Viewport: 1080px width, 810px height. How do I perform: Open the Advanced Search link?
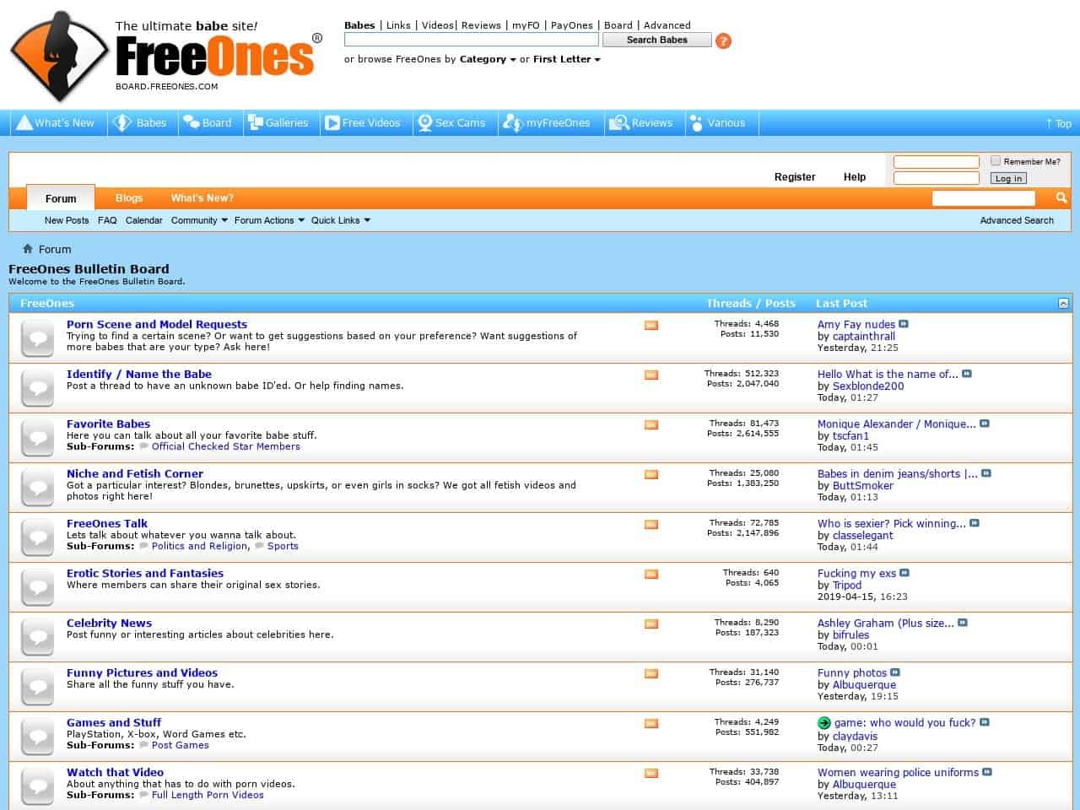(1017, 220)
